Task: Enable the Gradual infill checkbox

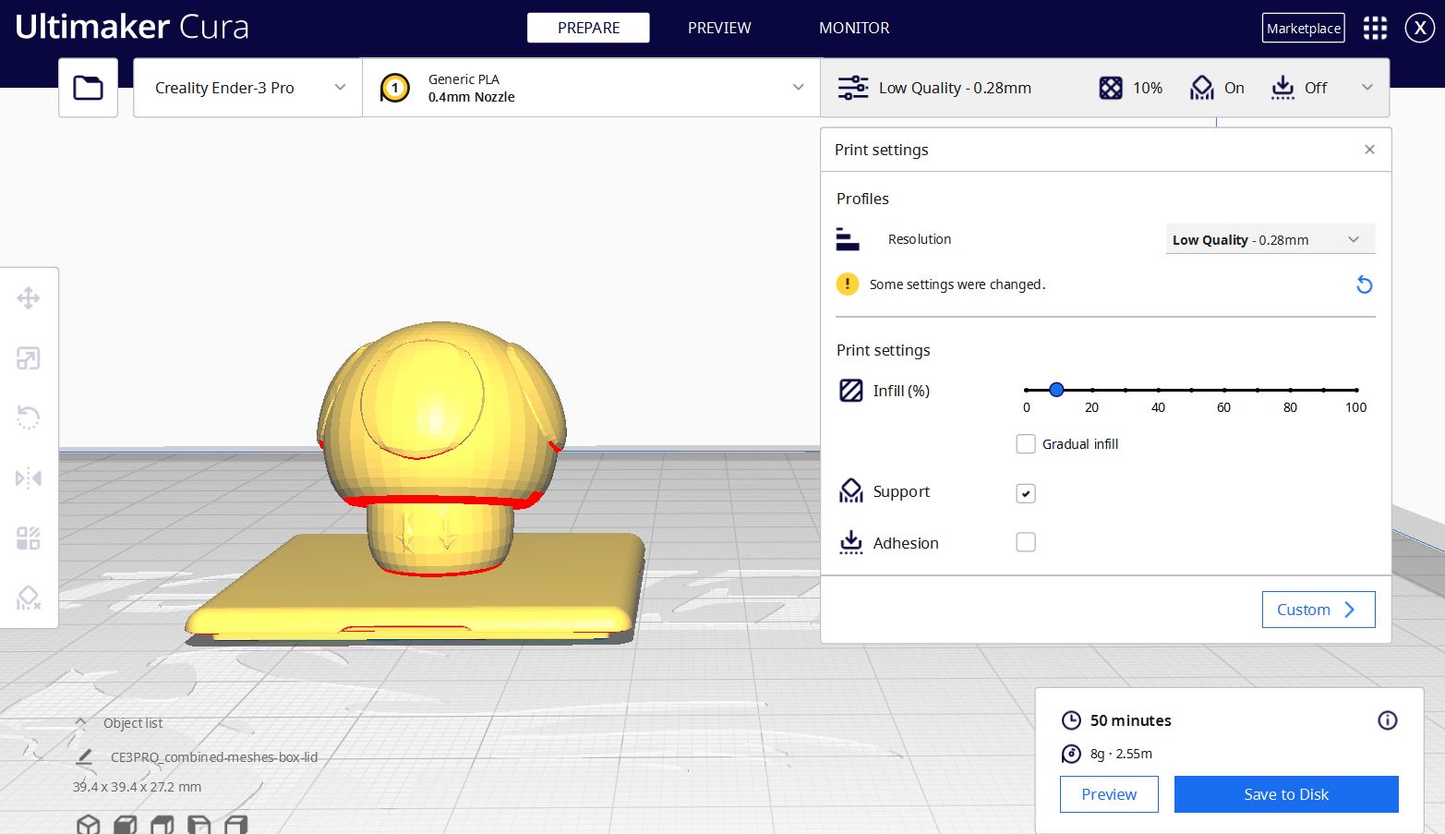Action: (x=1025, y=444)
